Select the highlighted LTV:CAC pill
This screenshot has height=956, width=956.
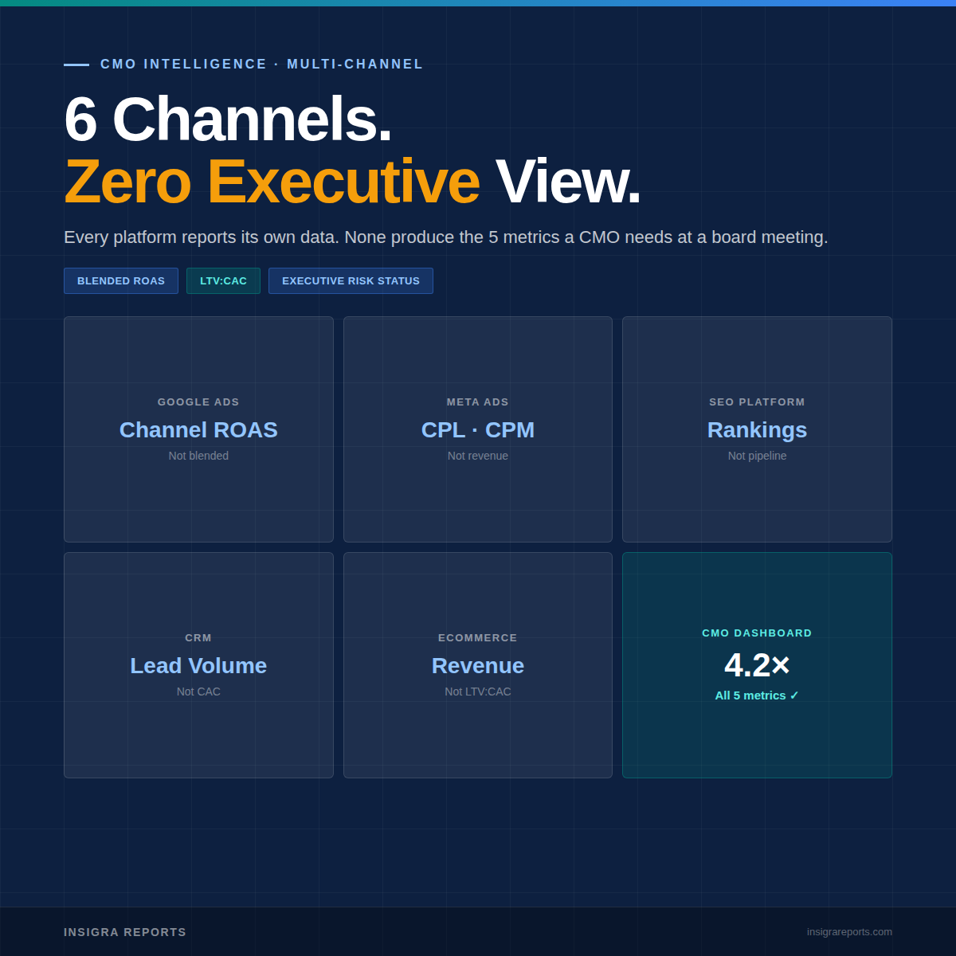pos(223,280)
